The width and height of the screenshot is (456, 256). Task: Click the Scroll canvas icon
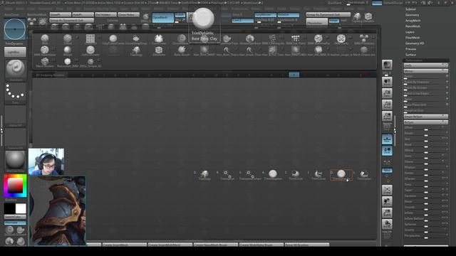[387, 82]
